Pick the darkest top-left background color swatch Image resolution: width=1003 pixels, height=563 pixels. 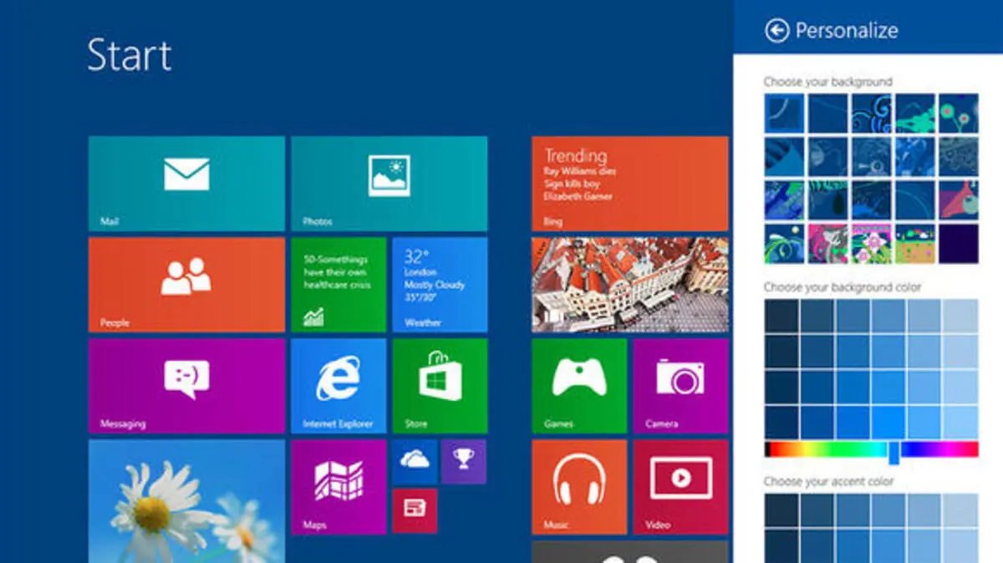(x=782, y=316)
